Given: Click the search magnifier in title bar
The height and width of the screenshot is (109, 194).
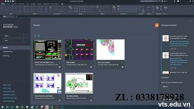Looking at the screenshot, I should point(160,1).
